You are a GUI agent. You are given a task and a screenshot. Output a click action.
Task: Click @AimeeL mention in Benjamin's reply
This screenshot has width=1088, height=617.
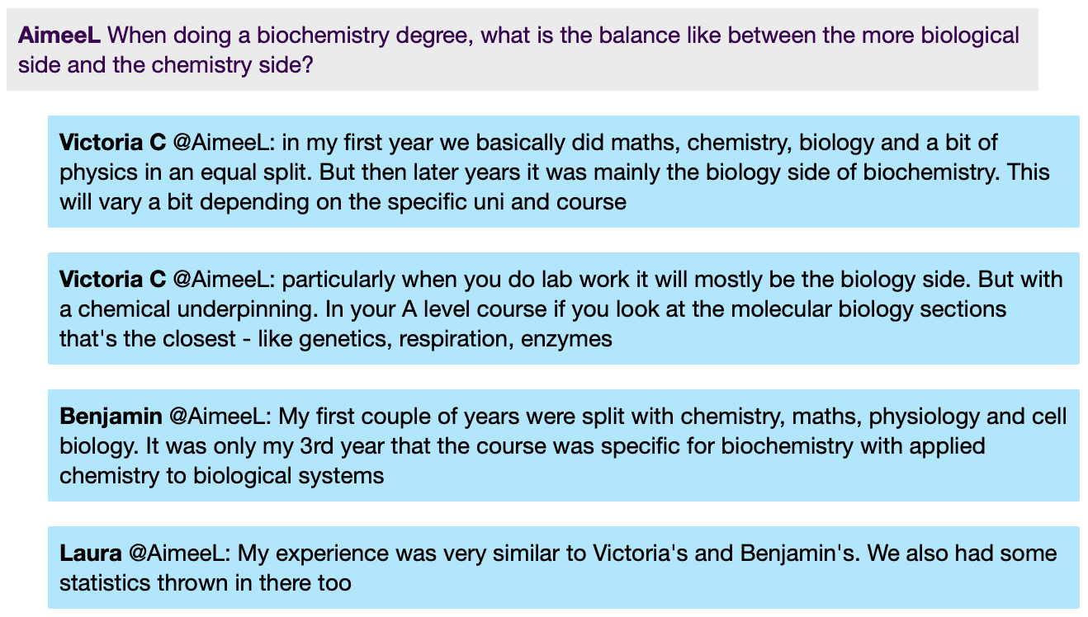220,417
